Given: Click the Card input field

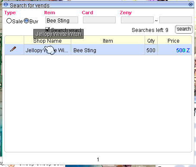Looking at the screenshot, I should coord(99,20).
